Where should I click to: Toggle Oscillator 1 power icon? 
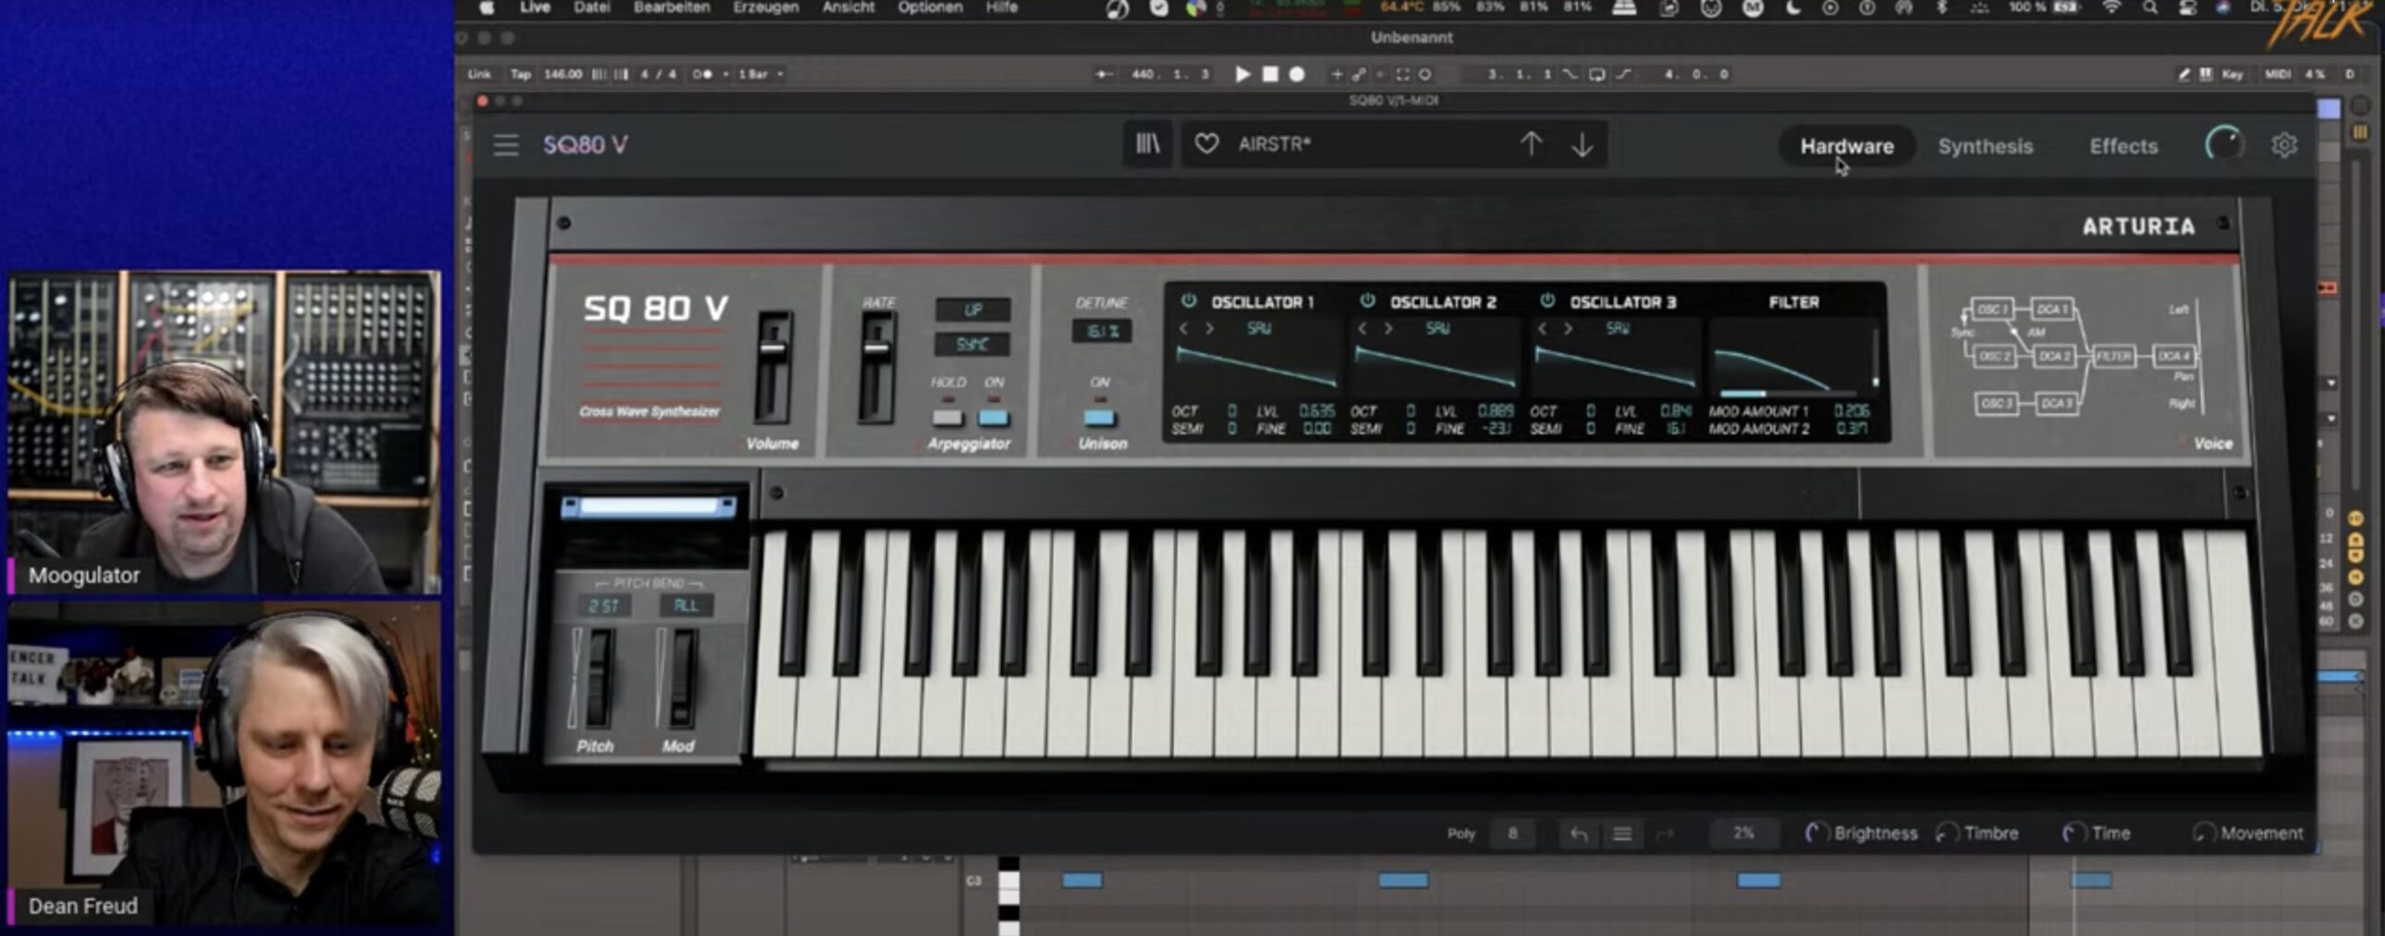click(1188, 301)
